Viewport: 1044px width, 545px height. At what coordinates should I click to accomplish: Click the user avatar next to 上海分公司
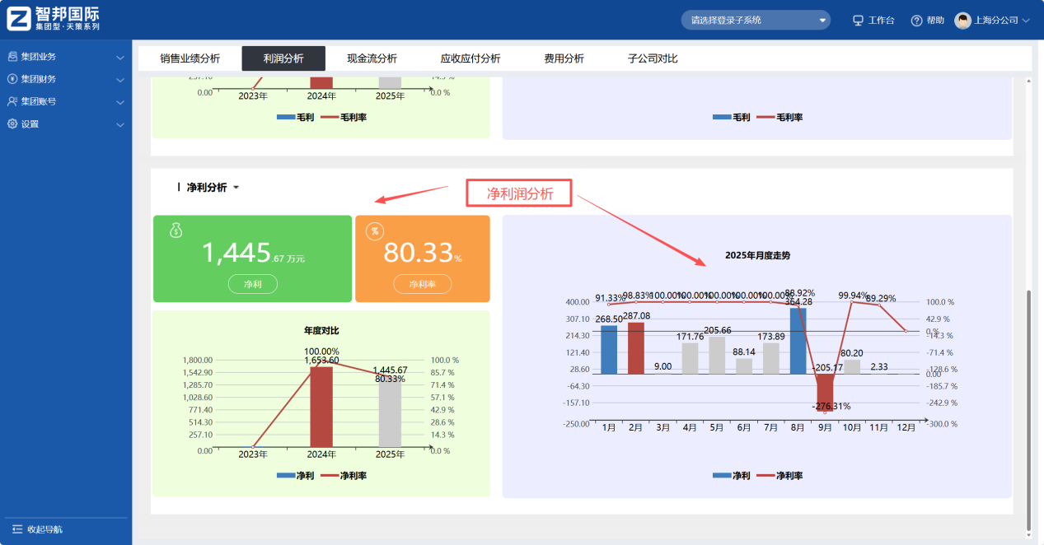(964, 20)
